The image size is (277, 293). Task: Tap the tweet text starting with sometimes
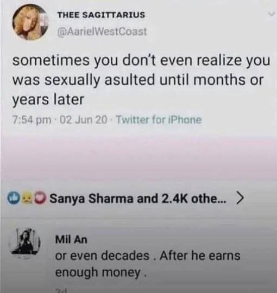tap(141, 80)
